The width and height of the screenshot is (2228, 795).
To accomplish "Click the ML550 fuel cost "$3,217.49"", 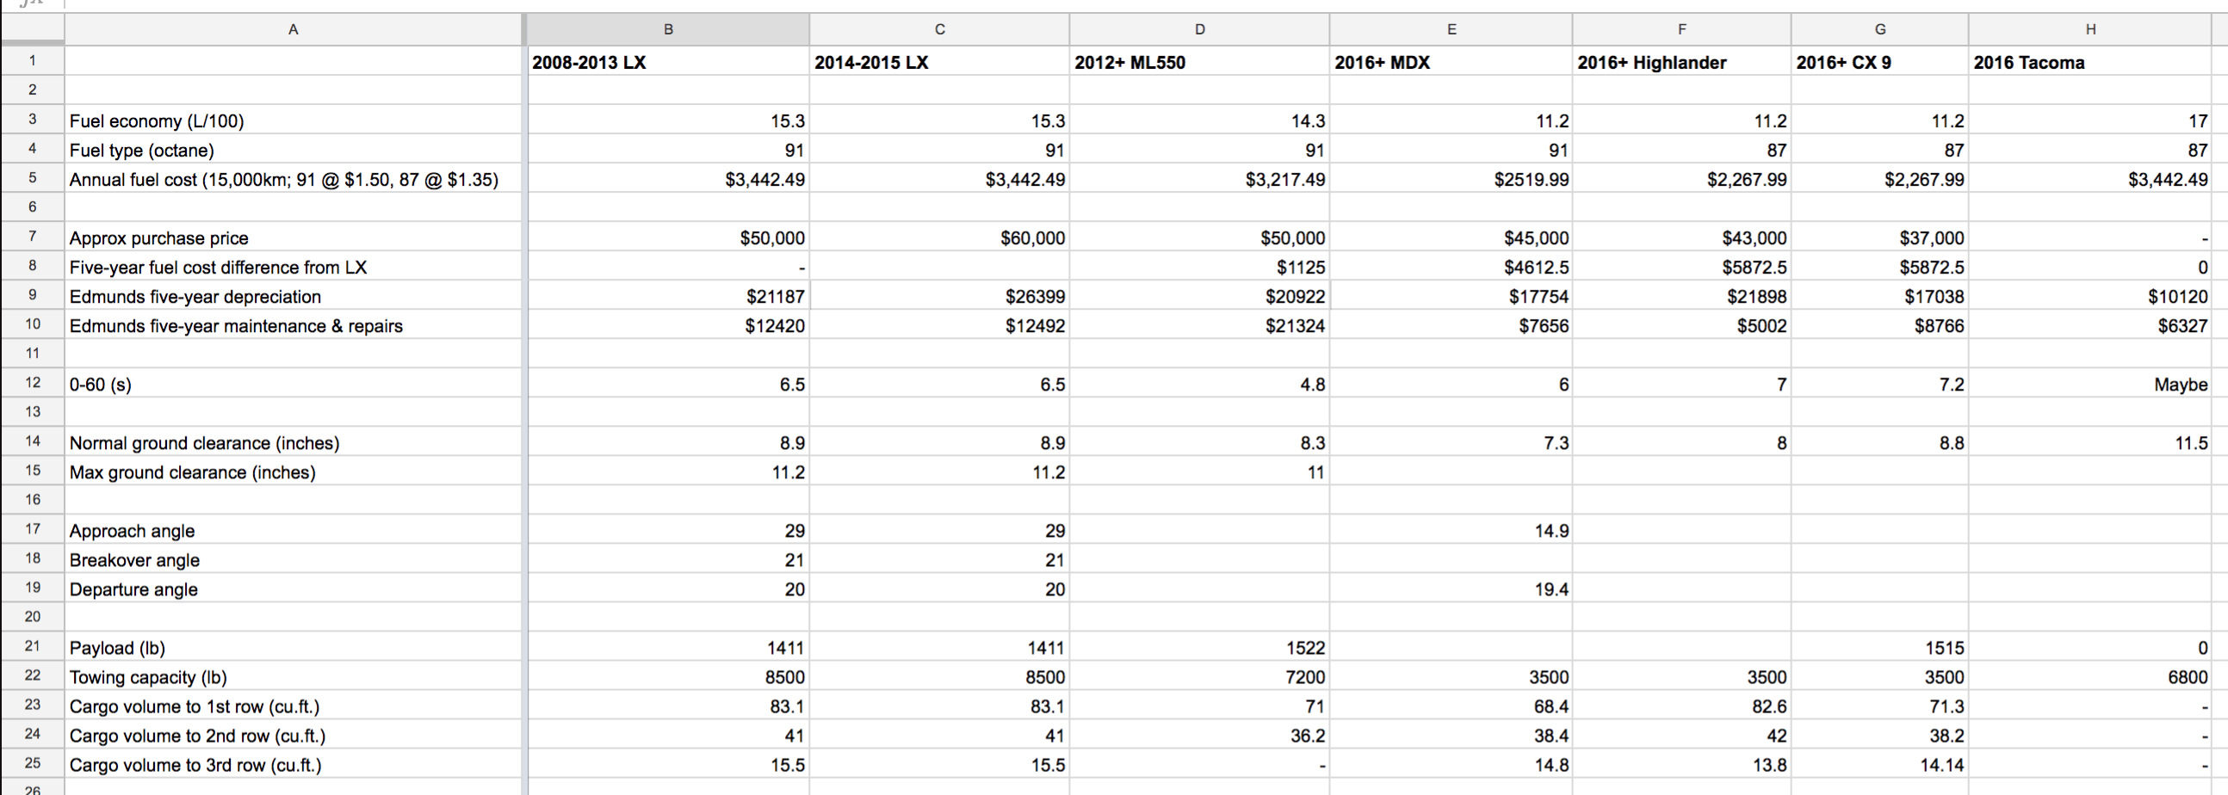I will click(1199, 179).
